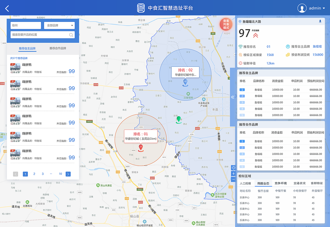This screenshot has height=227, width=330.
Task: Click the 突山风景区 landmark icon on map
Action: tap(98, 185)
